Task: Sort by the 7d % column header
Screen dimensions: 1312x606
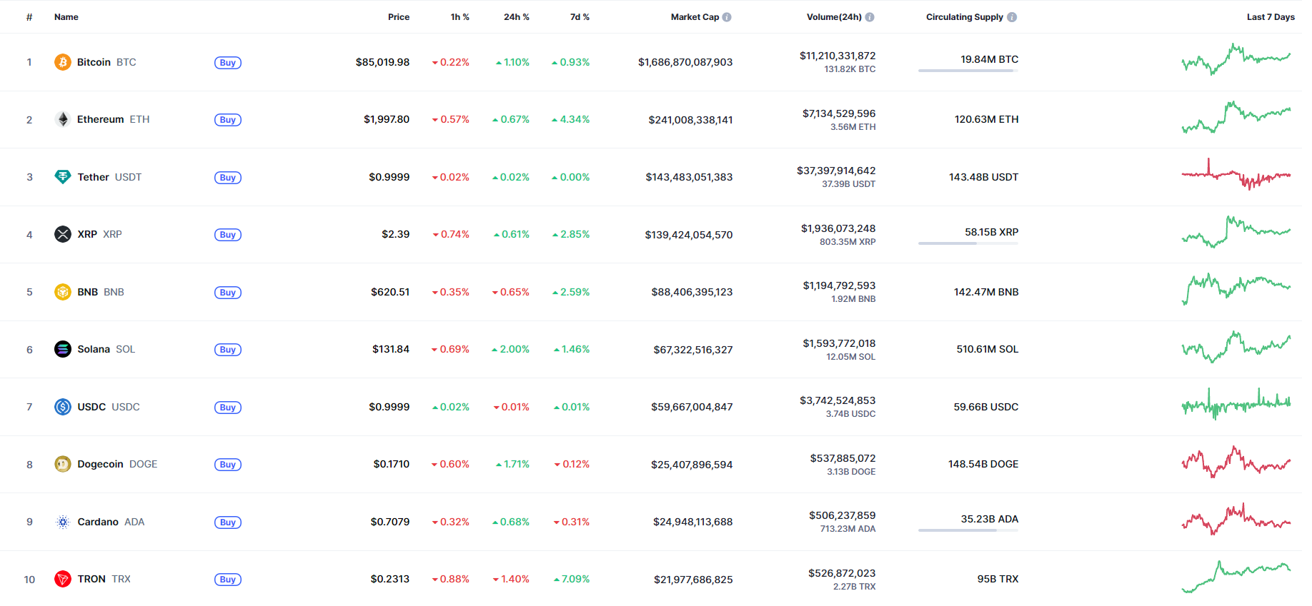Action: (580, 17)
